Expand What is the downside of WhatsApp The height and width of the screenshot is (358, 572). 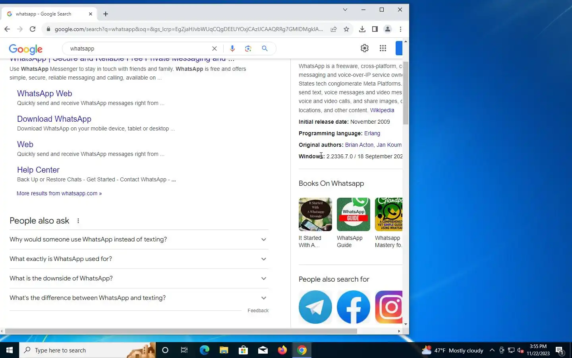click(x=139, y=278)
